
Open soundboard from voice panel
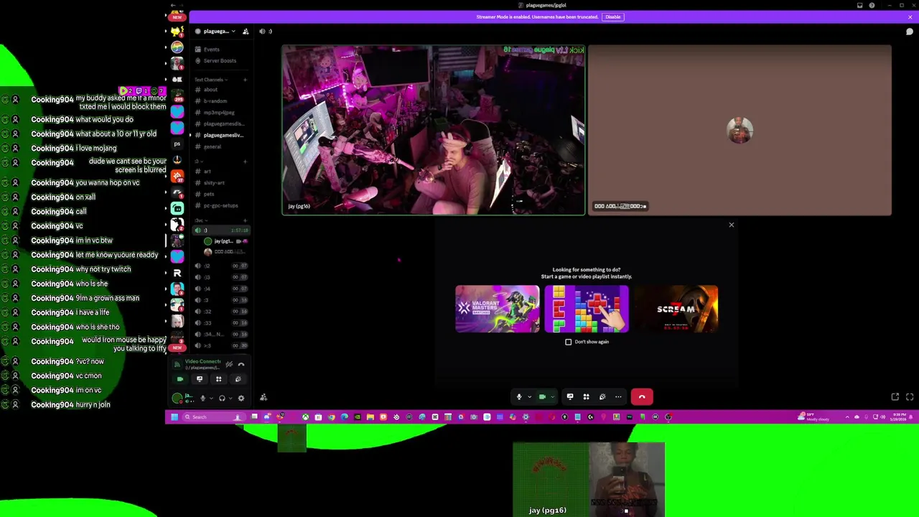coord(238,379)
